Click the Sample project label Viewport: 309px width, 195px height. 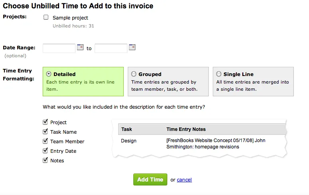pyautogui.click(x=70, y=18)
